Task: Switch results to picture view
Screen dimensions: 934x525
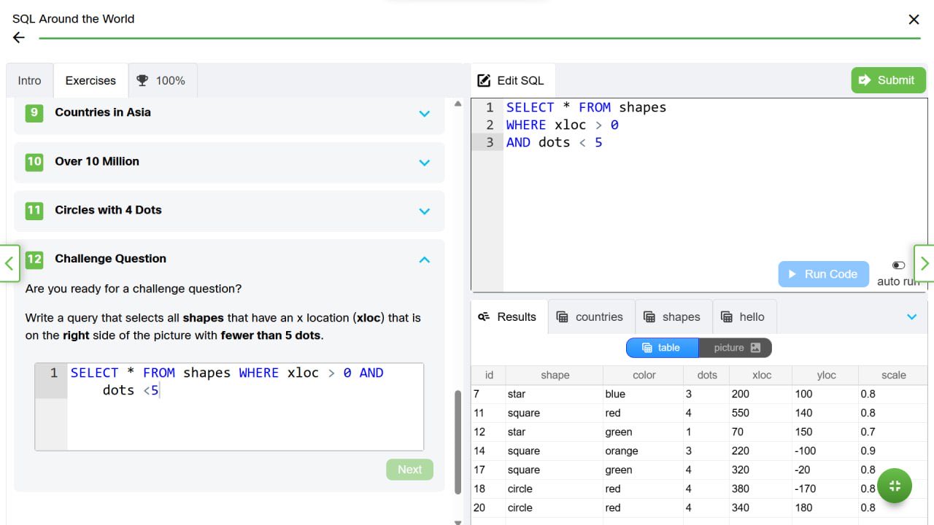Action: (x=735, y=348)
